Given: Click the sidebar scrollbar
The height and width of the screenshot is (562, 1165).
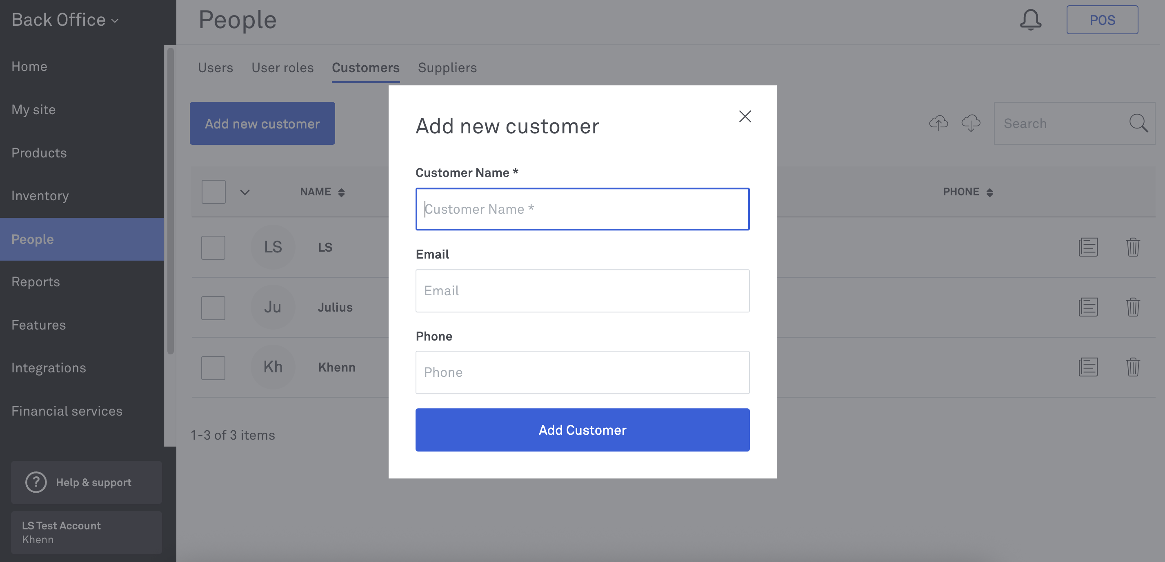Looking at the screenshot, I should [x=171, y=201].
